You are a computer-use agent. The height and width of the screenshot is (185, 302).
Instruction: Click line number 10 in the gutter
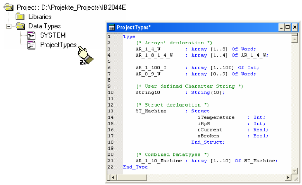111,92
